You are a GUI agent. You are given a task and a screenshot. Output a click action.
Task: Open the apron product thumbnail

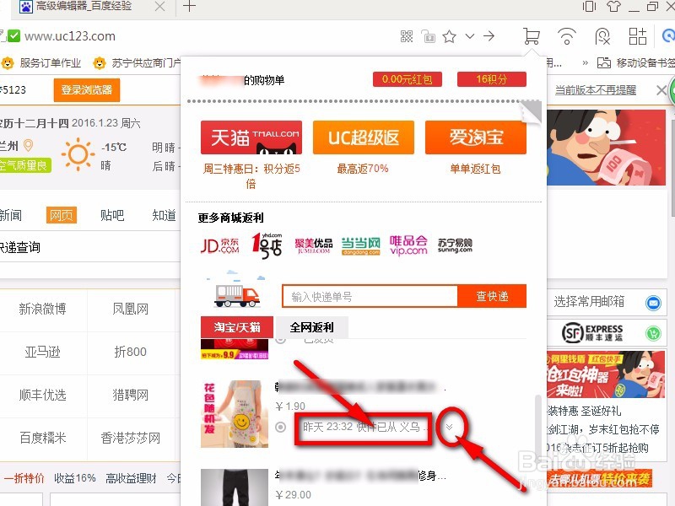235,414
